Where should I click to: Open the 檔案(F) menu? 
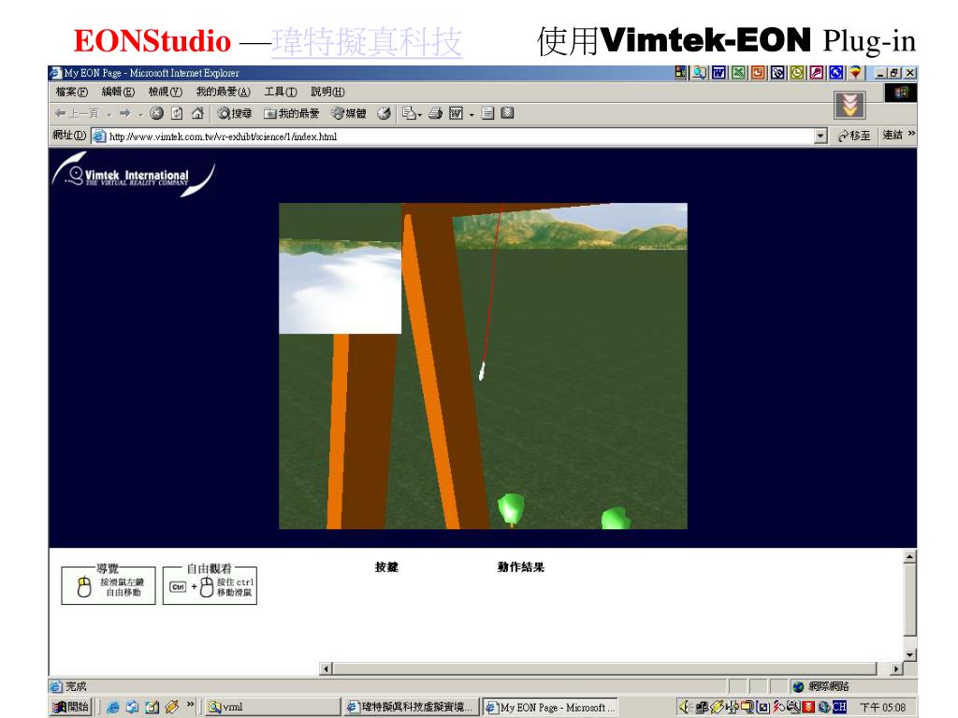71,92
